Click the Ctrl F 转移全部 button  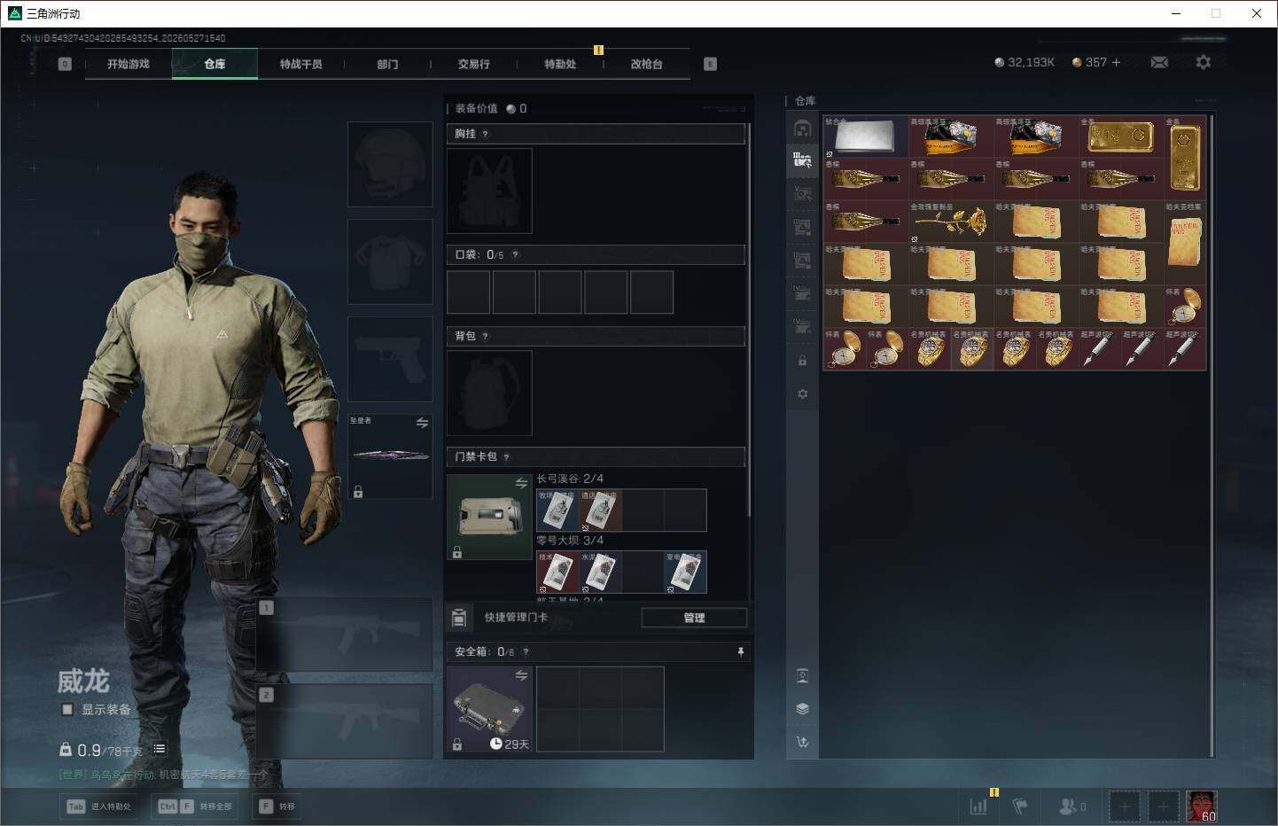click(x=196, y=807)
